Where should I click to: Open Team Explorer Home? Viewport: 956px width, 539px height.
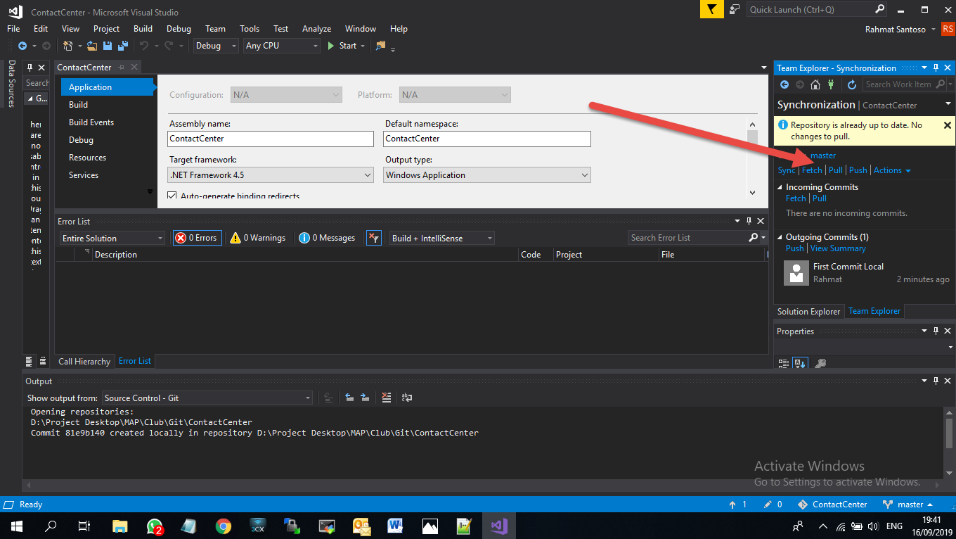pyautogui.click(x=815, y=84)
